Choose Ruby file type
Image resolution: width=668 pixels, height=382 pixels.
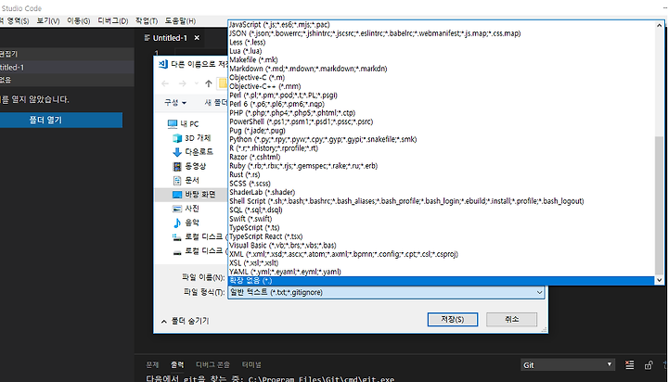tap(442, 166)
